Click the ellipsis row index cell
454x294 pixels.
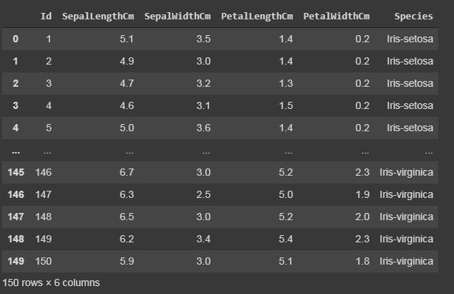16,152
